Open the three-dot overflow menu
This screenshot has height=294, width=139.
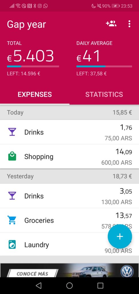[x=129, y=24]
